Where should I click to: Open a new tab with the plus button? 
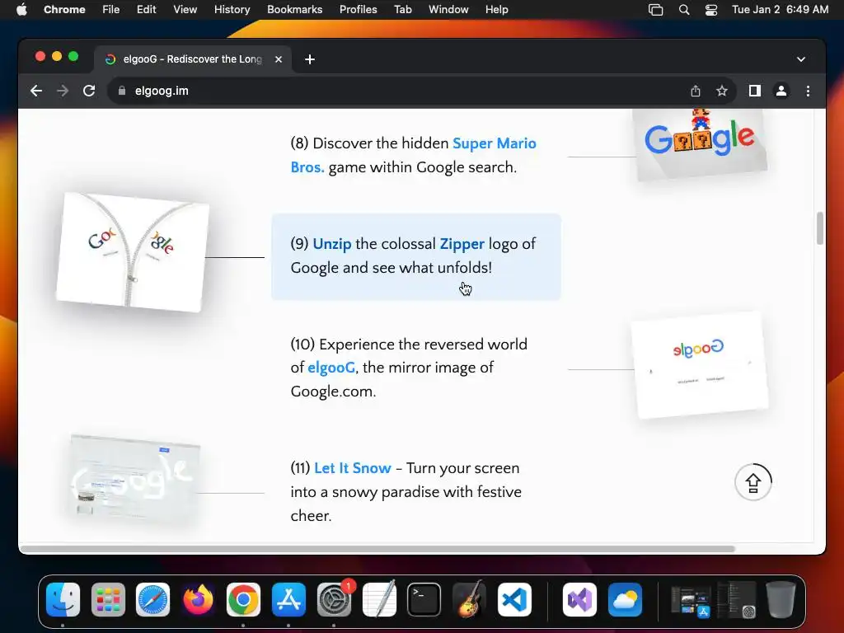[310, 59]
